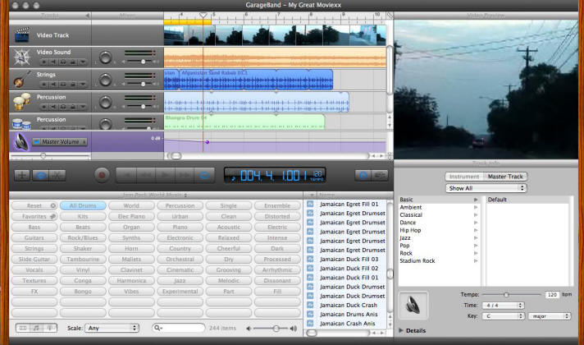
Task: Mute the Video Sound track
Action: pyautogui.click(x=53, y=62)
